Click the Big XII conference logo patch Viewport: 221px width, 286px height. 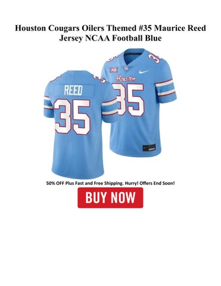pos(114,70)
